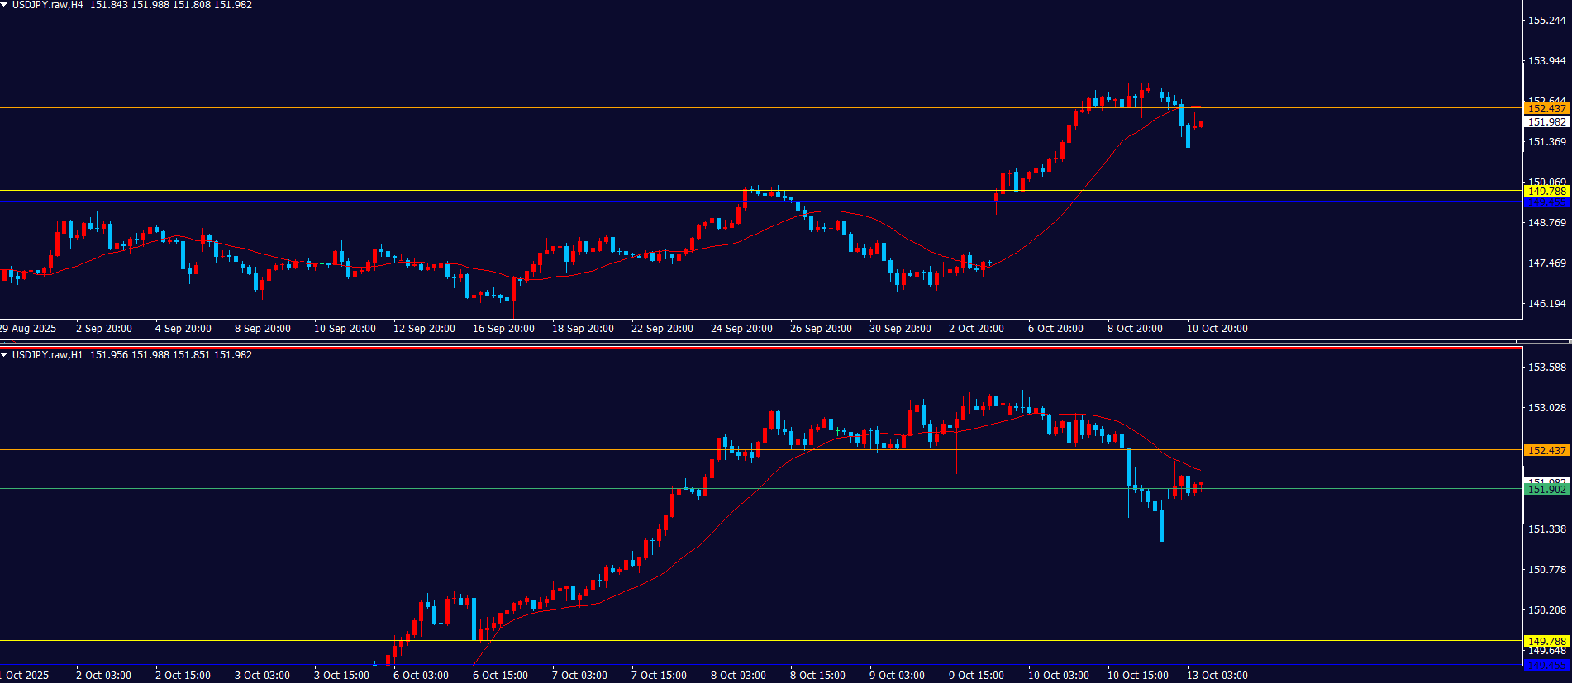
Task: Select orange 152.437 price tag in H4 chart
Action: tap(1546, 108)
